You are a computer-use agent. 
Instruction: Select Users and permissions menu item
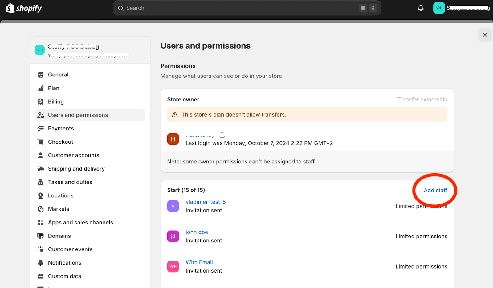click(90, 115)
